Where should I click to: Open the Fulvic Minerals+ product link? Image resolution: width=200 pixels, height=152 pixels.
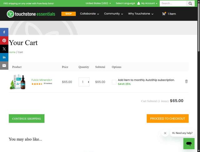point(42,80)
